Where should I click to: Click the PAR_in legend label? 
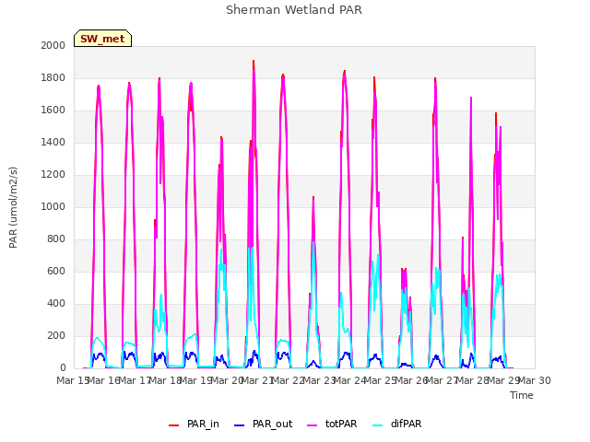[x=203, y=424]
